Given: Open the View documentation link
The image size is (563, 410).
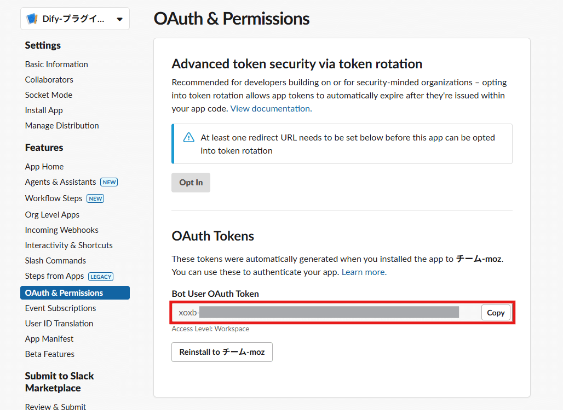Looking at the screenshot, I should click(271, 109).
